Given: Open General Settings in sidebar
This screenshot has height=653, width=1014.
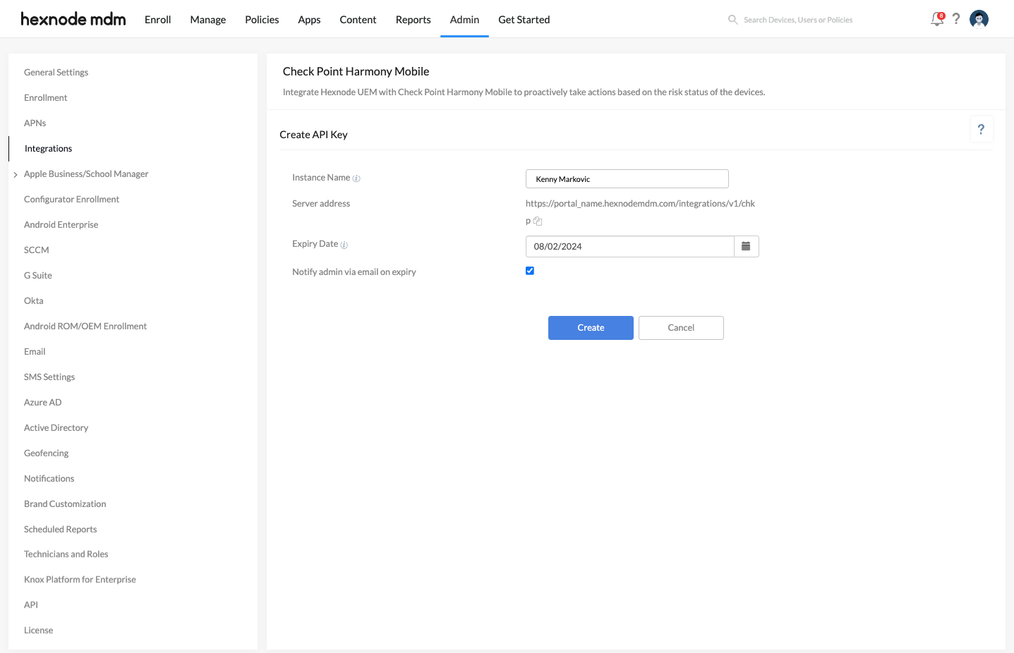Looking at the screenshot, I should coord(56,73).
